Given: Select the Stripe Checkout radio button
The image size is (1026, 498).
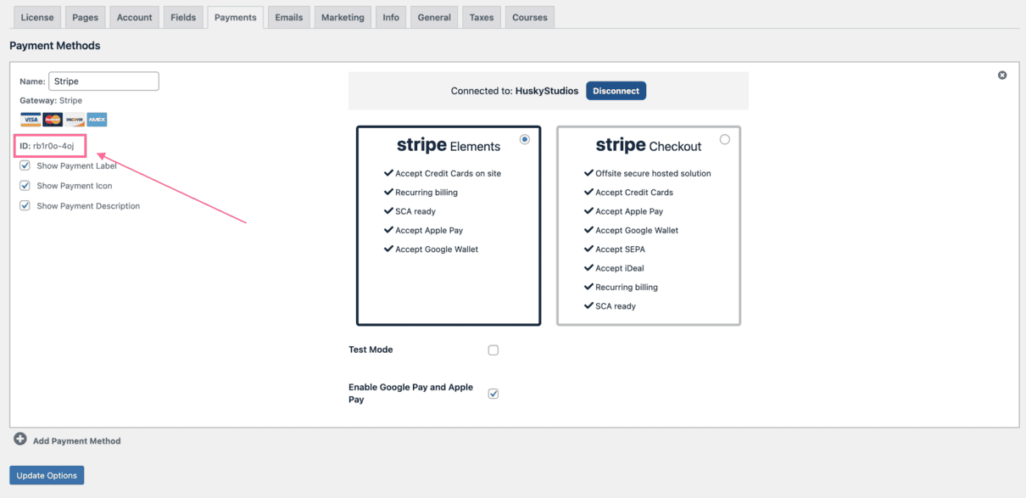Looking at the screenshot, I should pos(724,139).
